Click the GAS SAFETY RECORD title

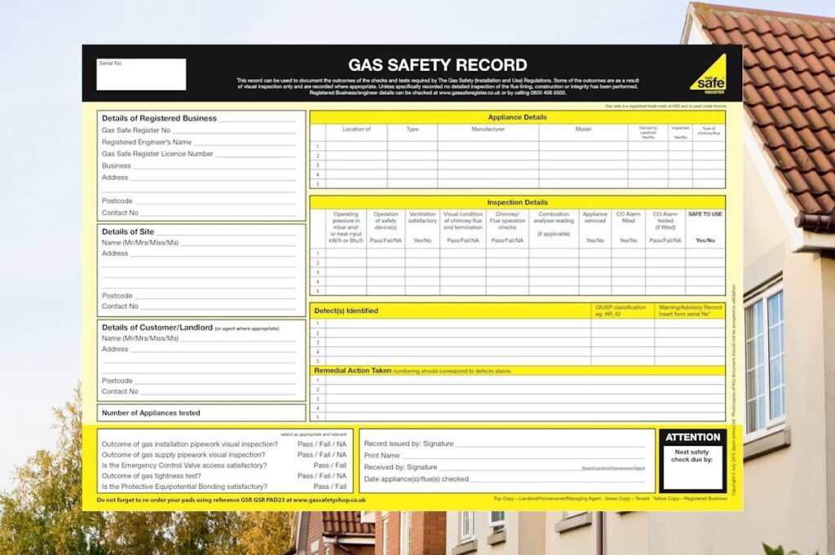[x=438, y=65]
